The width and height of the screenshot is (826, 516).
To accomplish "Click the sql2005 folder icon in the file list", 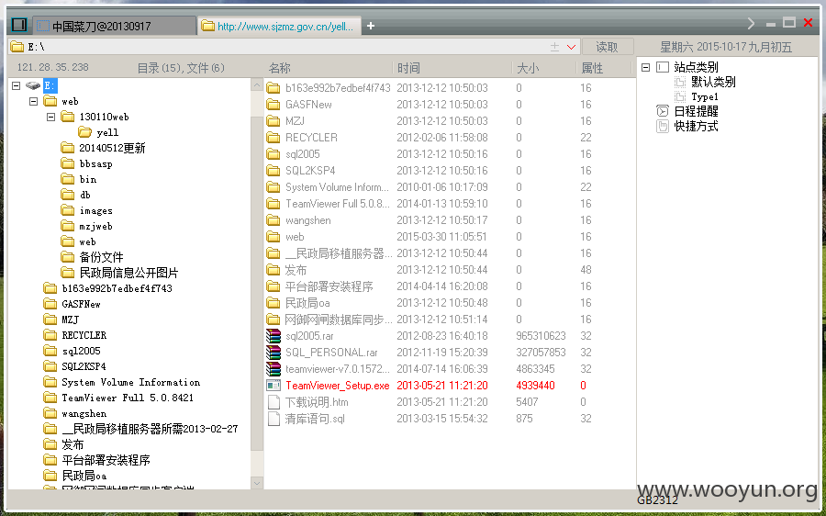I will click(273, 154).
